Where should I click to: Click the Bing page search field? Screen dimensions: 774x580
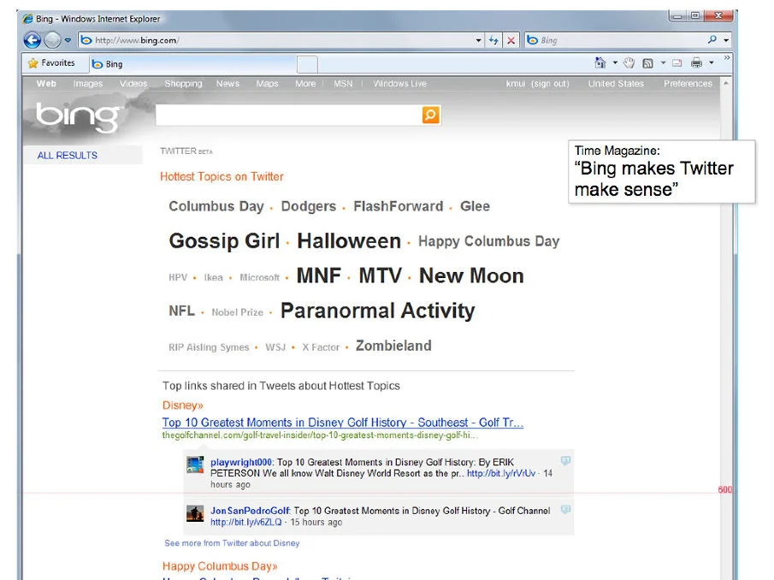click(289, 115)
